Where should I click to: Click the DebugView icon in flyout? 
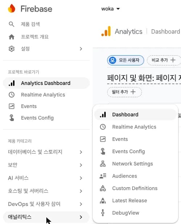(103, 213)
